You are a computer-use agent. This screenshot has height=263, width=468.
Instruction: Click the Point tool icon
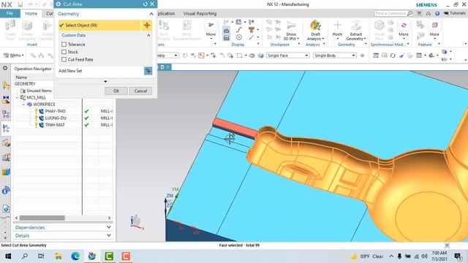[x=338, y=26]
